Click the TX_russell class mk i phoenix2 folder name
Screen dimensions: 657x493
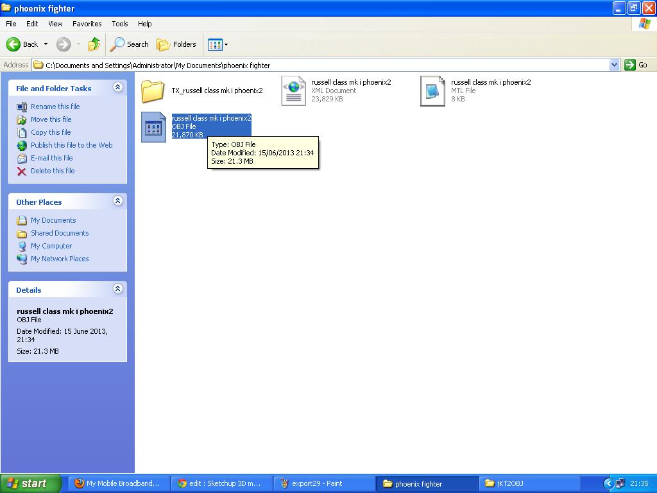pyautogui.click(x=217, y=91)
